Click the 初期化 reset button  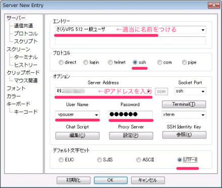74,180
